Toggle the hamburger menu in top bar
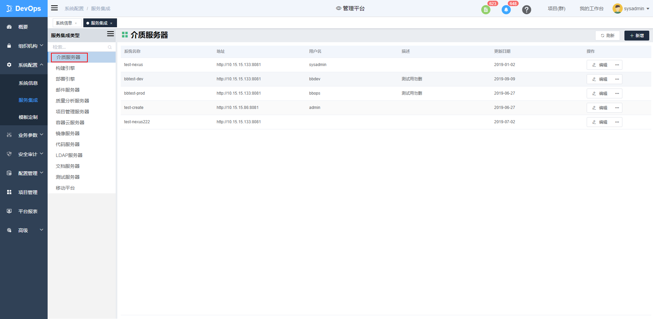The width and height of the screenshot is (653, 319). (54, 8)
